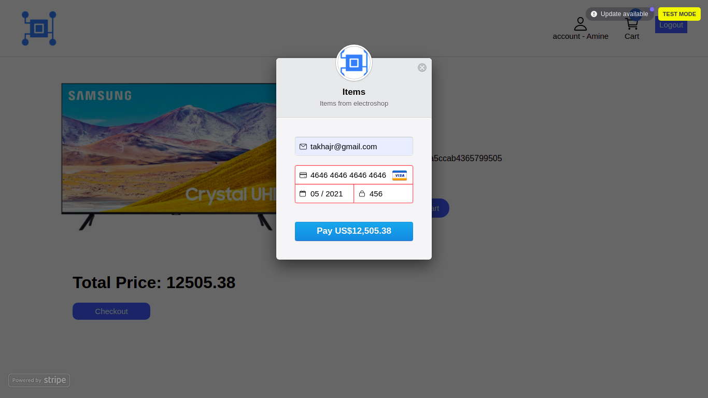The height and width of the screenshot is (398, 708).
Task: Click the envelope icon in email field
Action: tap(303, 147)
